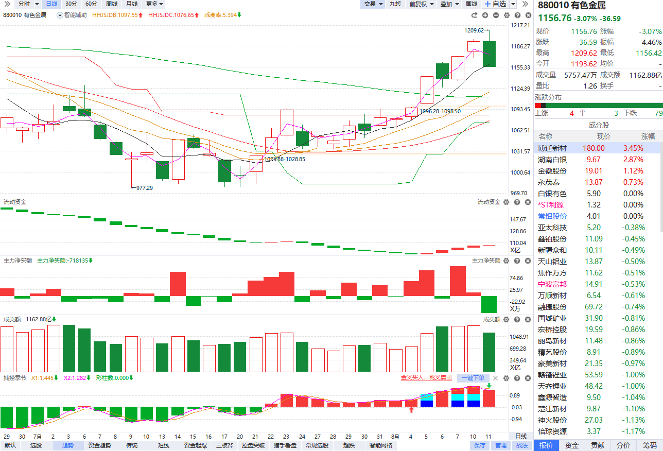663x451 pixels.
Task: Toggle 九转 indicator on the chart
Action: coord(395,4)
